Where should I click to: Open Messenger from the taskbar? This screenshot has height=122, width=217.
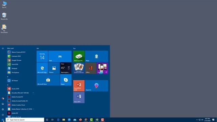click(x=69, y=120)
